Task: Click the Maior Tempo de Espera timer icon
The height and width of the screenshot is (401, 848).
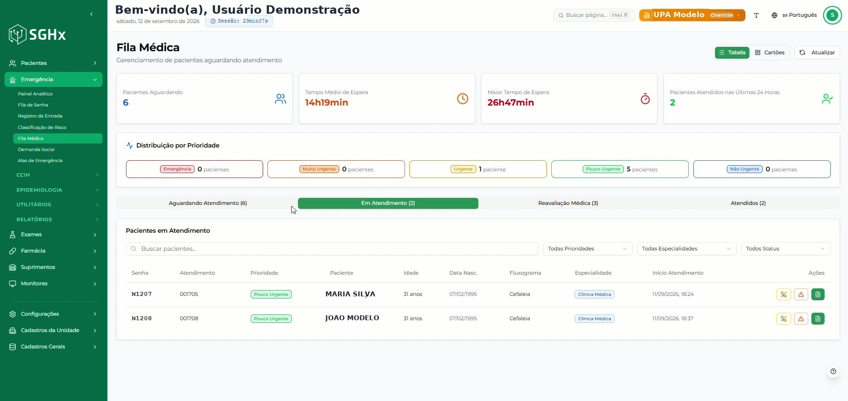Action: (645, 98)
